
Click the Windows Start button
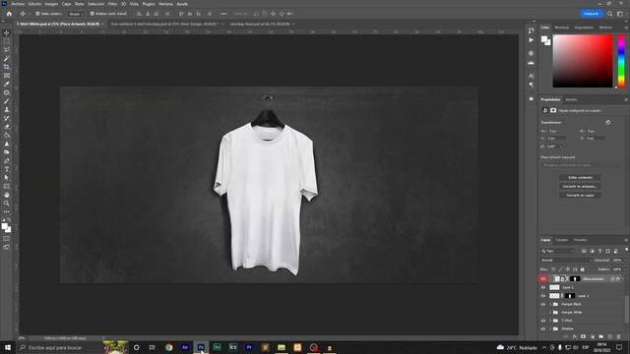(x=8, y=347)
